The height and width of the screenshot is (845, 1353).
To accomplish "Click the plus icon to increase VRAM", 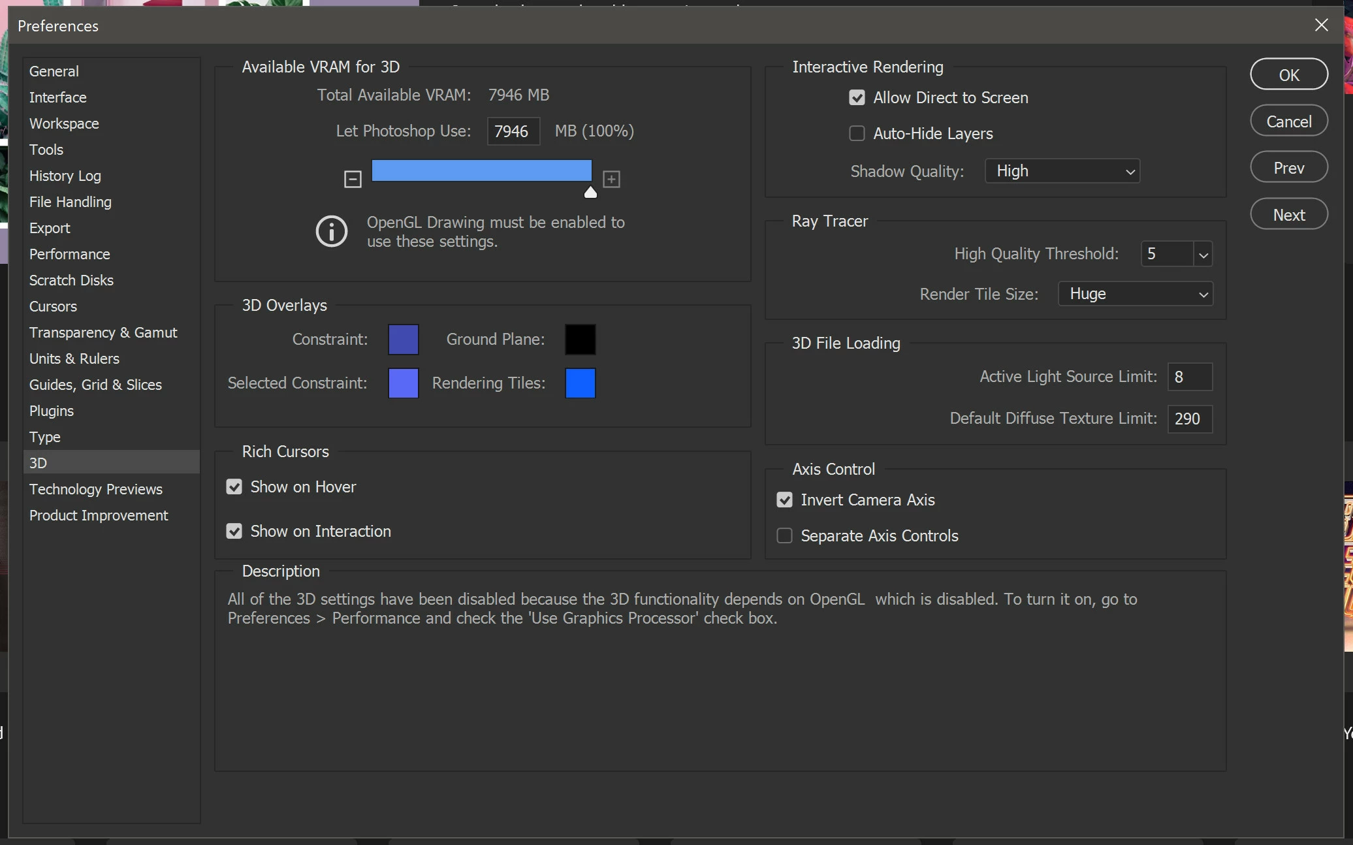I will [x=611, y=179].
